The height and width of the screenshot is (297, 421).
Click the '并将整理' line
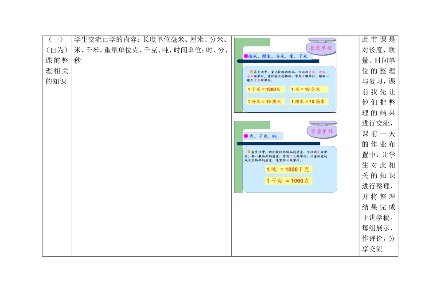point(378,197)
